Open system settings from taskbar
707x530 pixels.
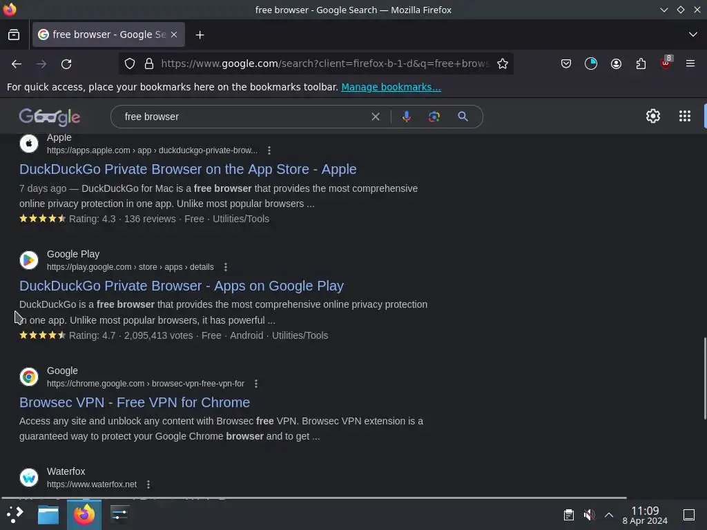119,515
